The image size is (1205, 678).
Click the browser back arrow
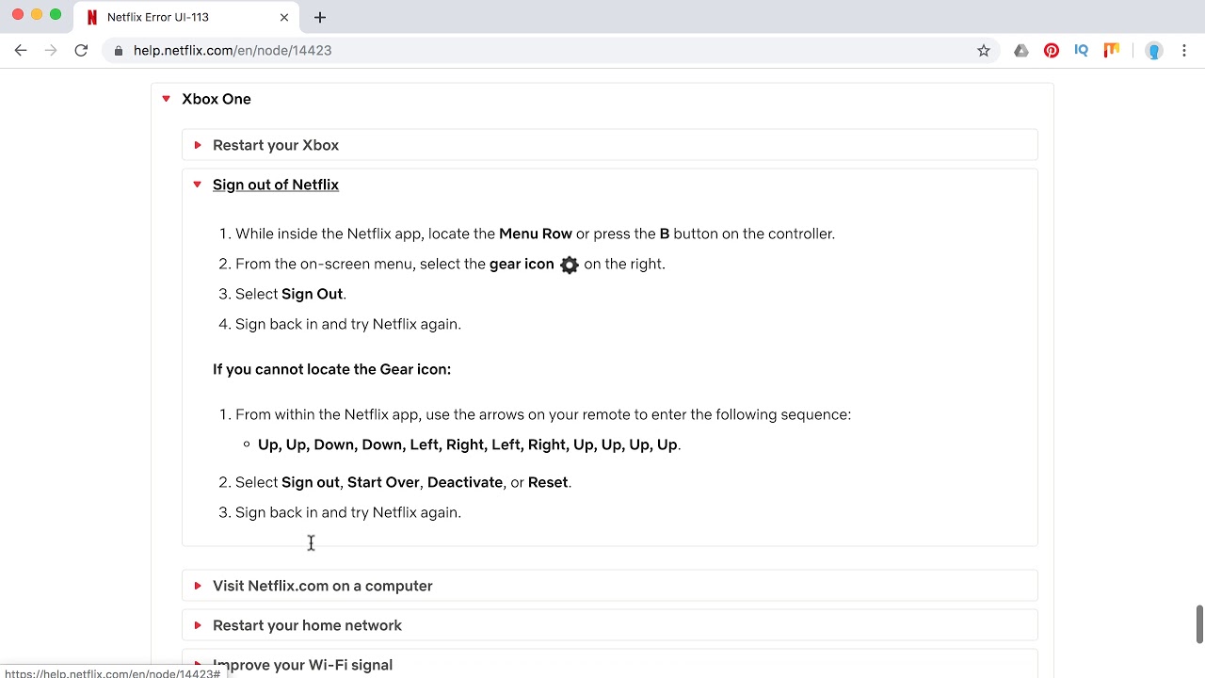pos(21,50)
